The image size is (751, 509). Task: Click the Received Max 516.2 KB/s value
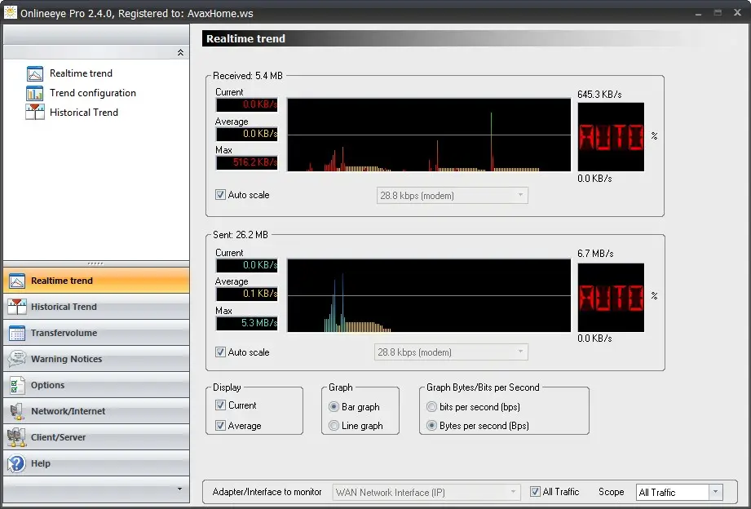click(246, 162)
